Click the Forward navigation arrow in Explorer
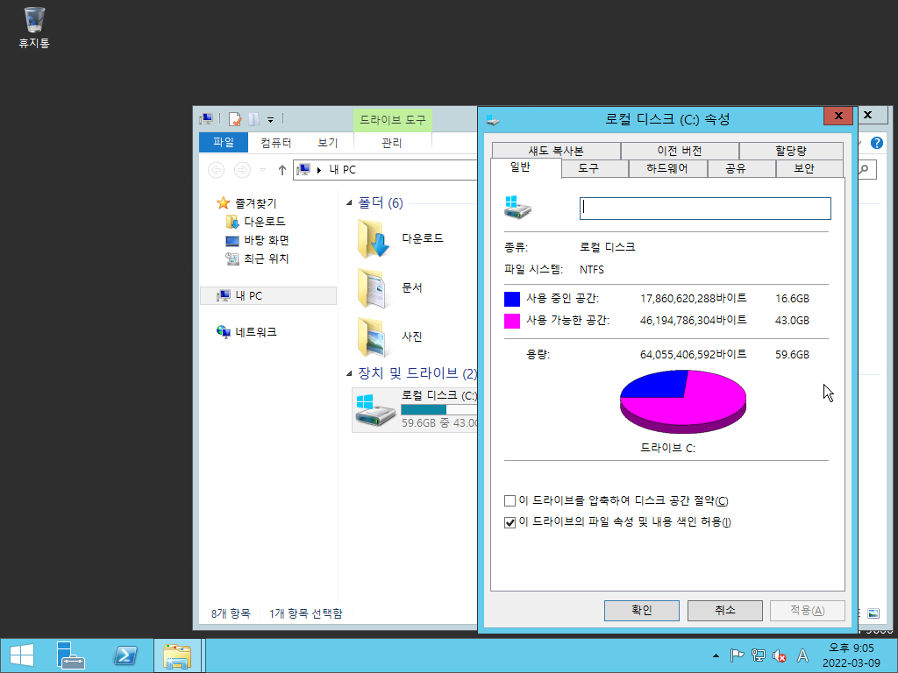The width and height of the screenshot is (898, 673). coord(242,170)
